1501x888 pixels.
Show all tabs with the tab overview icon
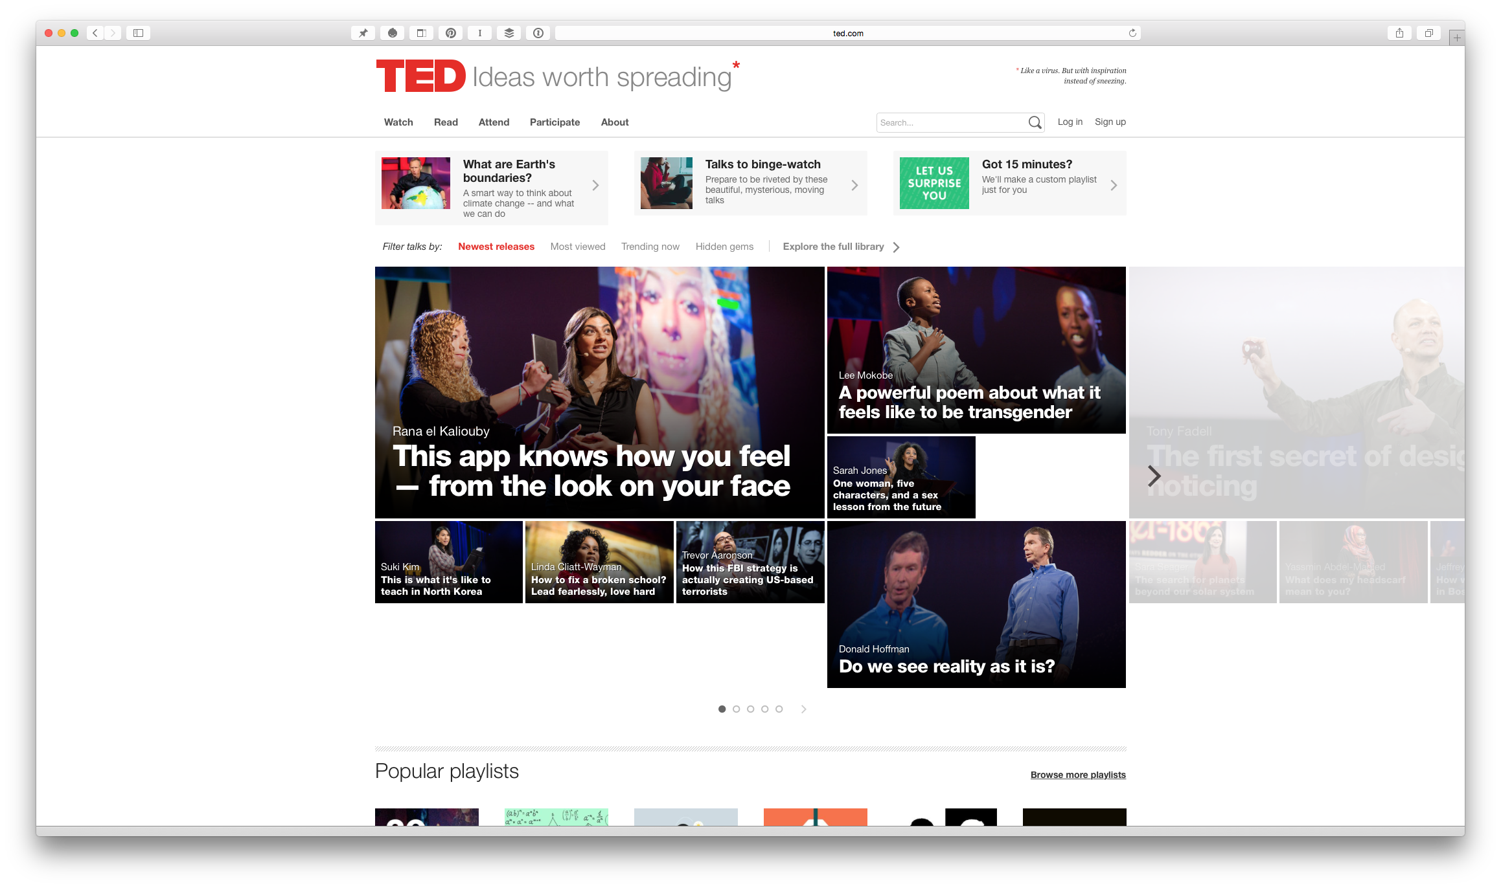1428,33
